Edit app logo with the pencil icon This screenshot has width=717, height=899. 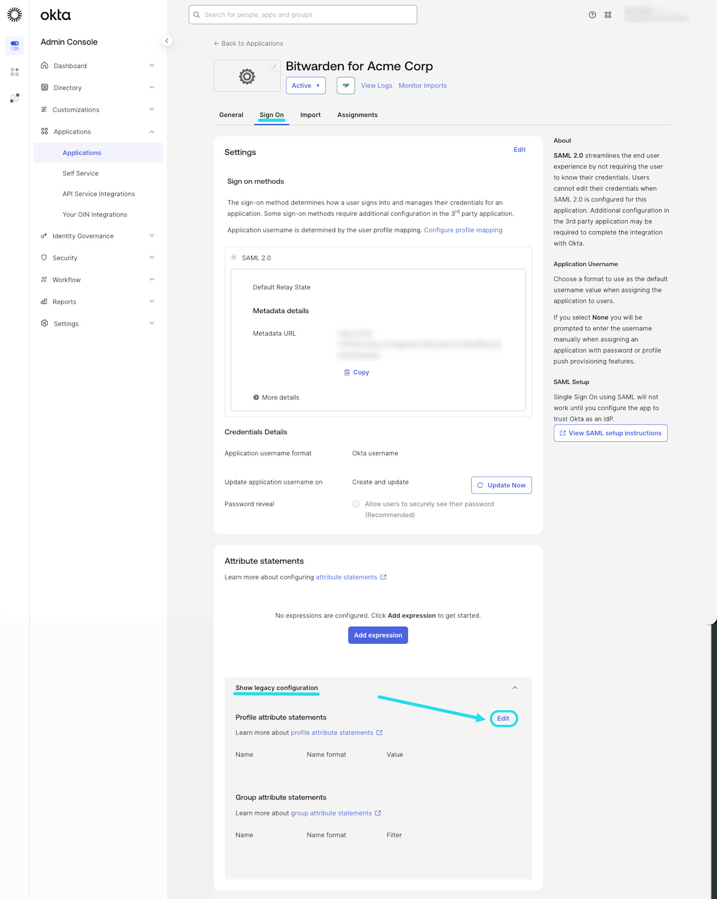(x=275, y=66)
